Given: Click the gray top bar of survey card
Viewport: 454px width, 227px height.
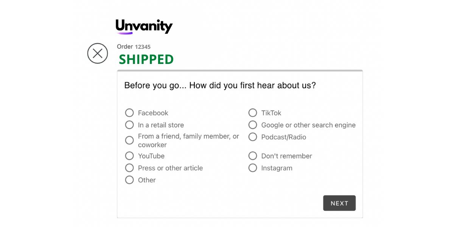Looking at the screenshot, I should click(240, 71).
